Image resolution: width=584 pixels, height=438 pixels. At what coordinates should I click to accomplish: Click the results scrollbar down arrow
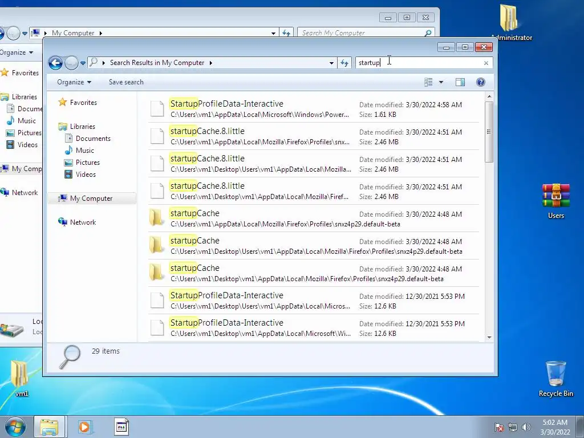click(489, 338)
